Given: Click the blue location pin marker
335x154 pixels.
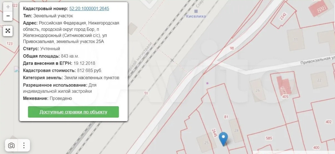Looking at the screenshot, I should 223,138.
